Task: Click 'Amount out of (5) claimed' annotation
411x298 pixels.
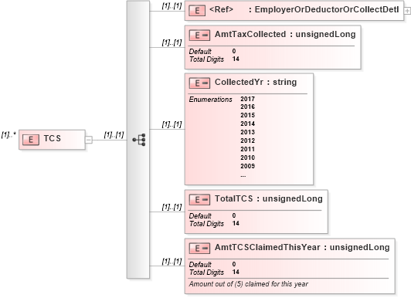Action: tap(249, 284)
